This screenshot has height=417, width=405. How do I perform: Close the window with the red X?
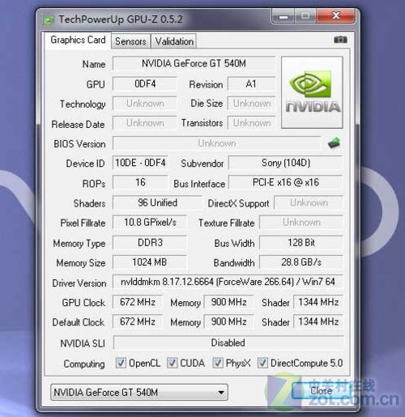click(336, 16)
